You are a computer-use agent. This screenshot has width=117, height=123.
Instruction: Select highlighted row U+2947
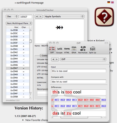(18, 68)
